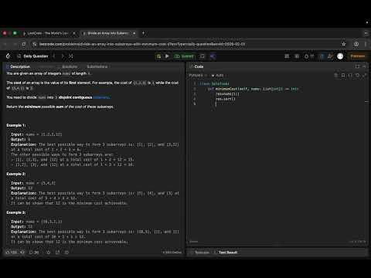Reset code to default icon
The width and height of the screenshot is (371, 278).
pyautogui.click(x=358, y=75)
